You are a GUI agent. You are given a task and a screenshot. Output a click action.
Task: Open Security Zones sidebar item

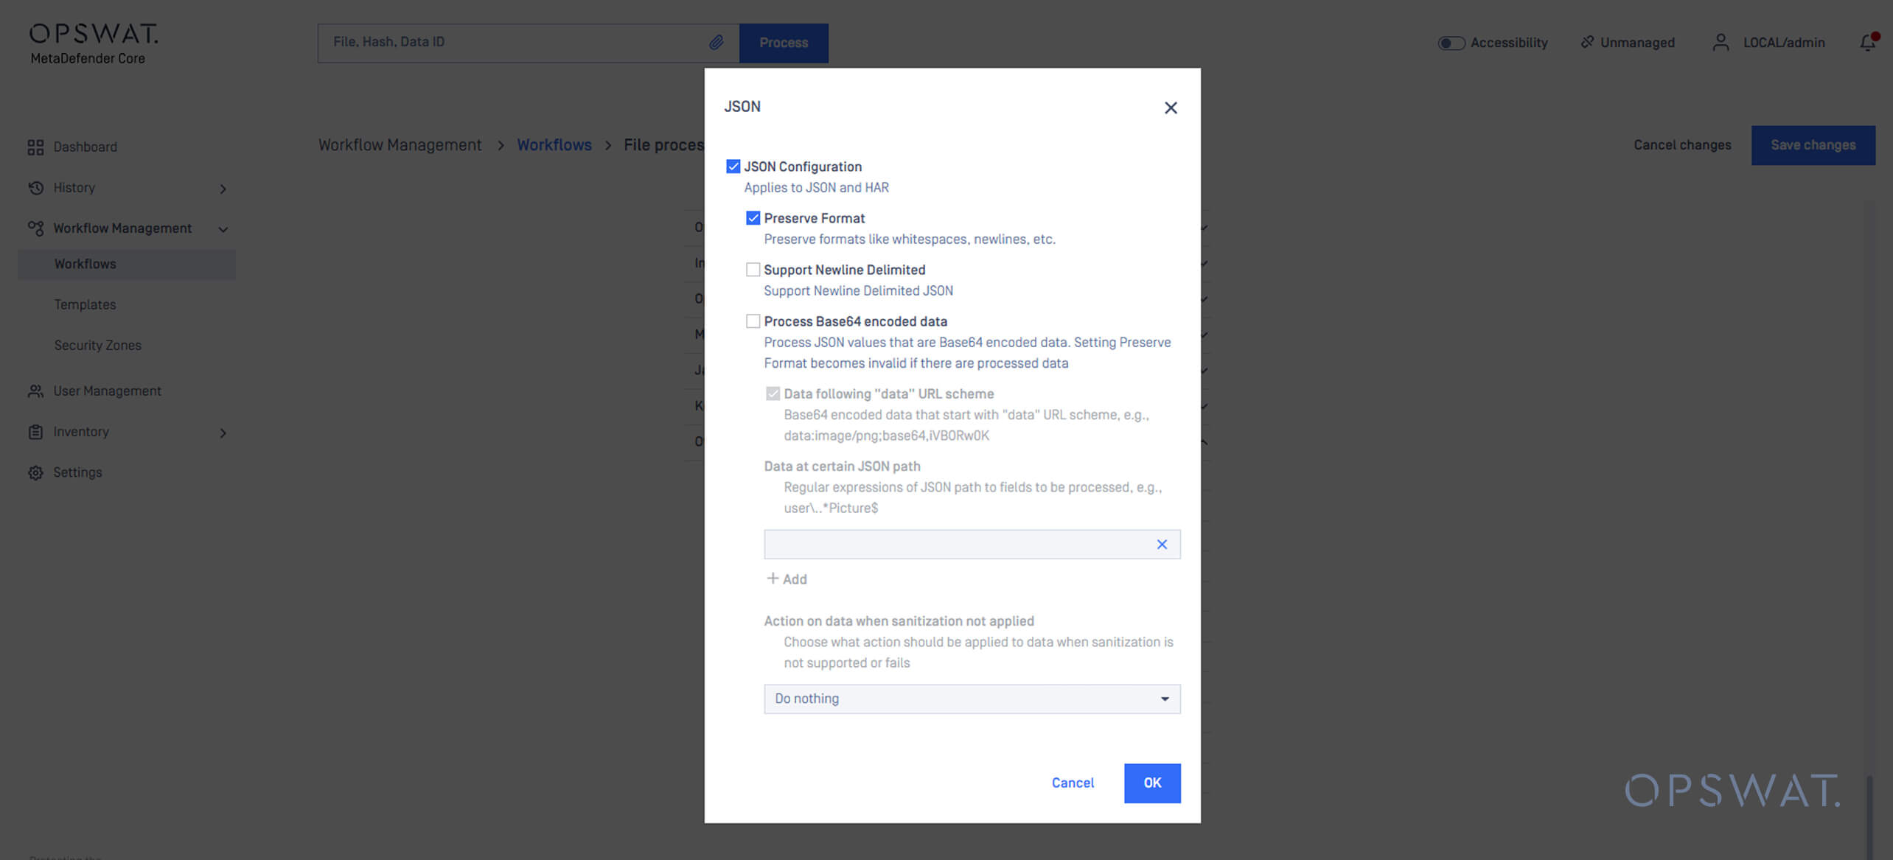[97, 345]
